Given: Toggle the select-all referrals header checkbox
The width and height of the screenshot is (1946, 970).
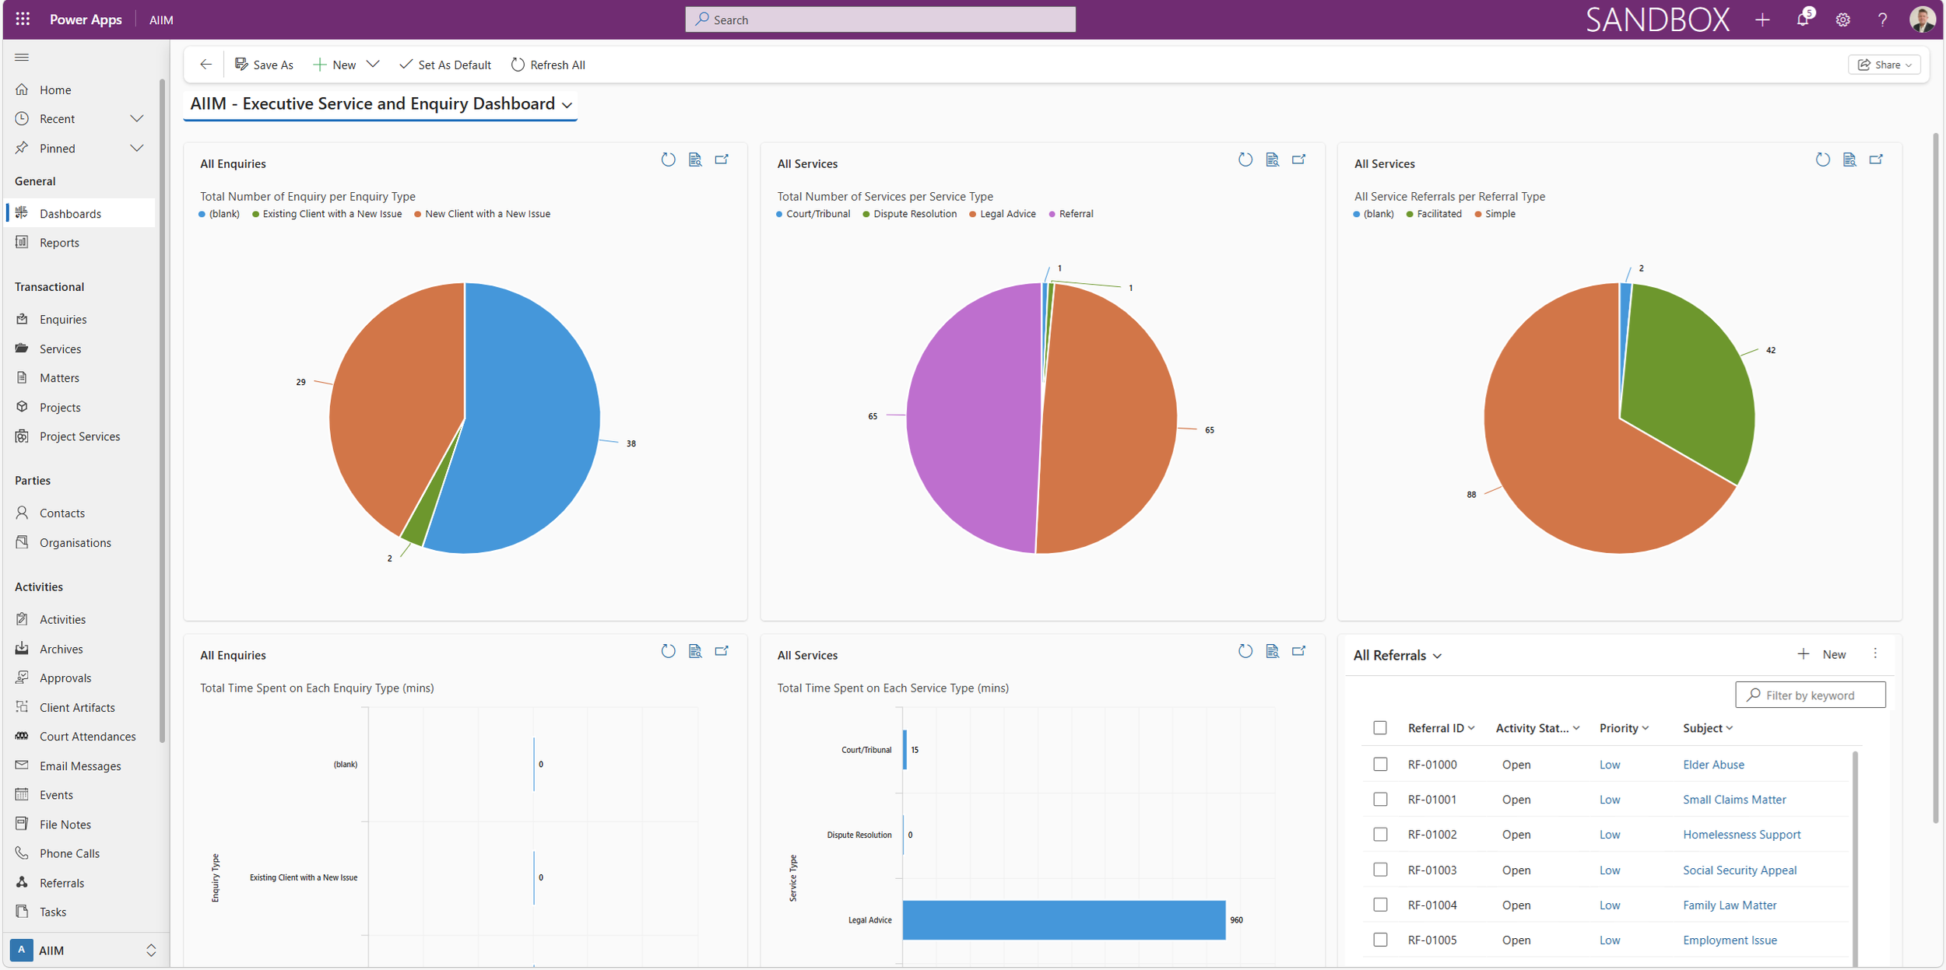Looking at the screenshot, I should [1380, 728].
